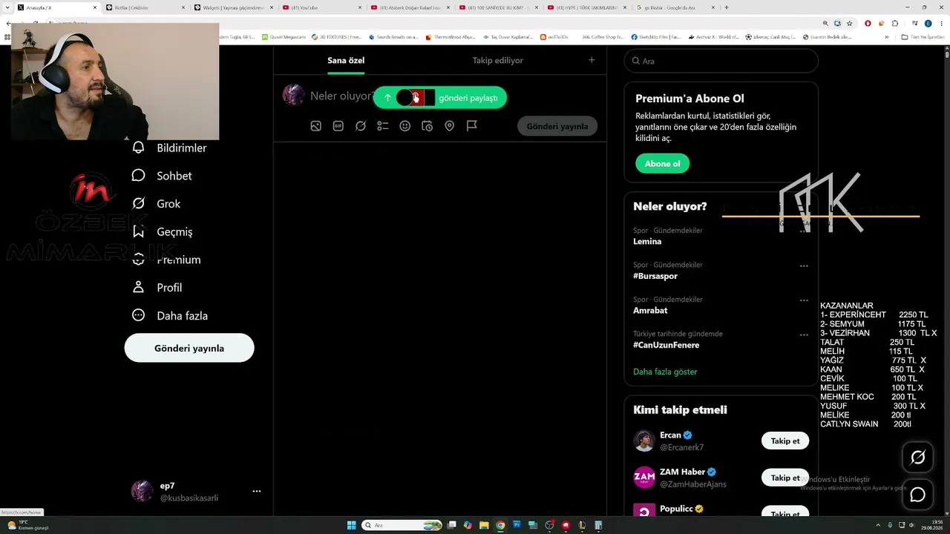This screenshot has width=950, height=534.
Task: Open Bildirimler notifications
Action: 169,148
